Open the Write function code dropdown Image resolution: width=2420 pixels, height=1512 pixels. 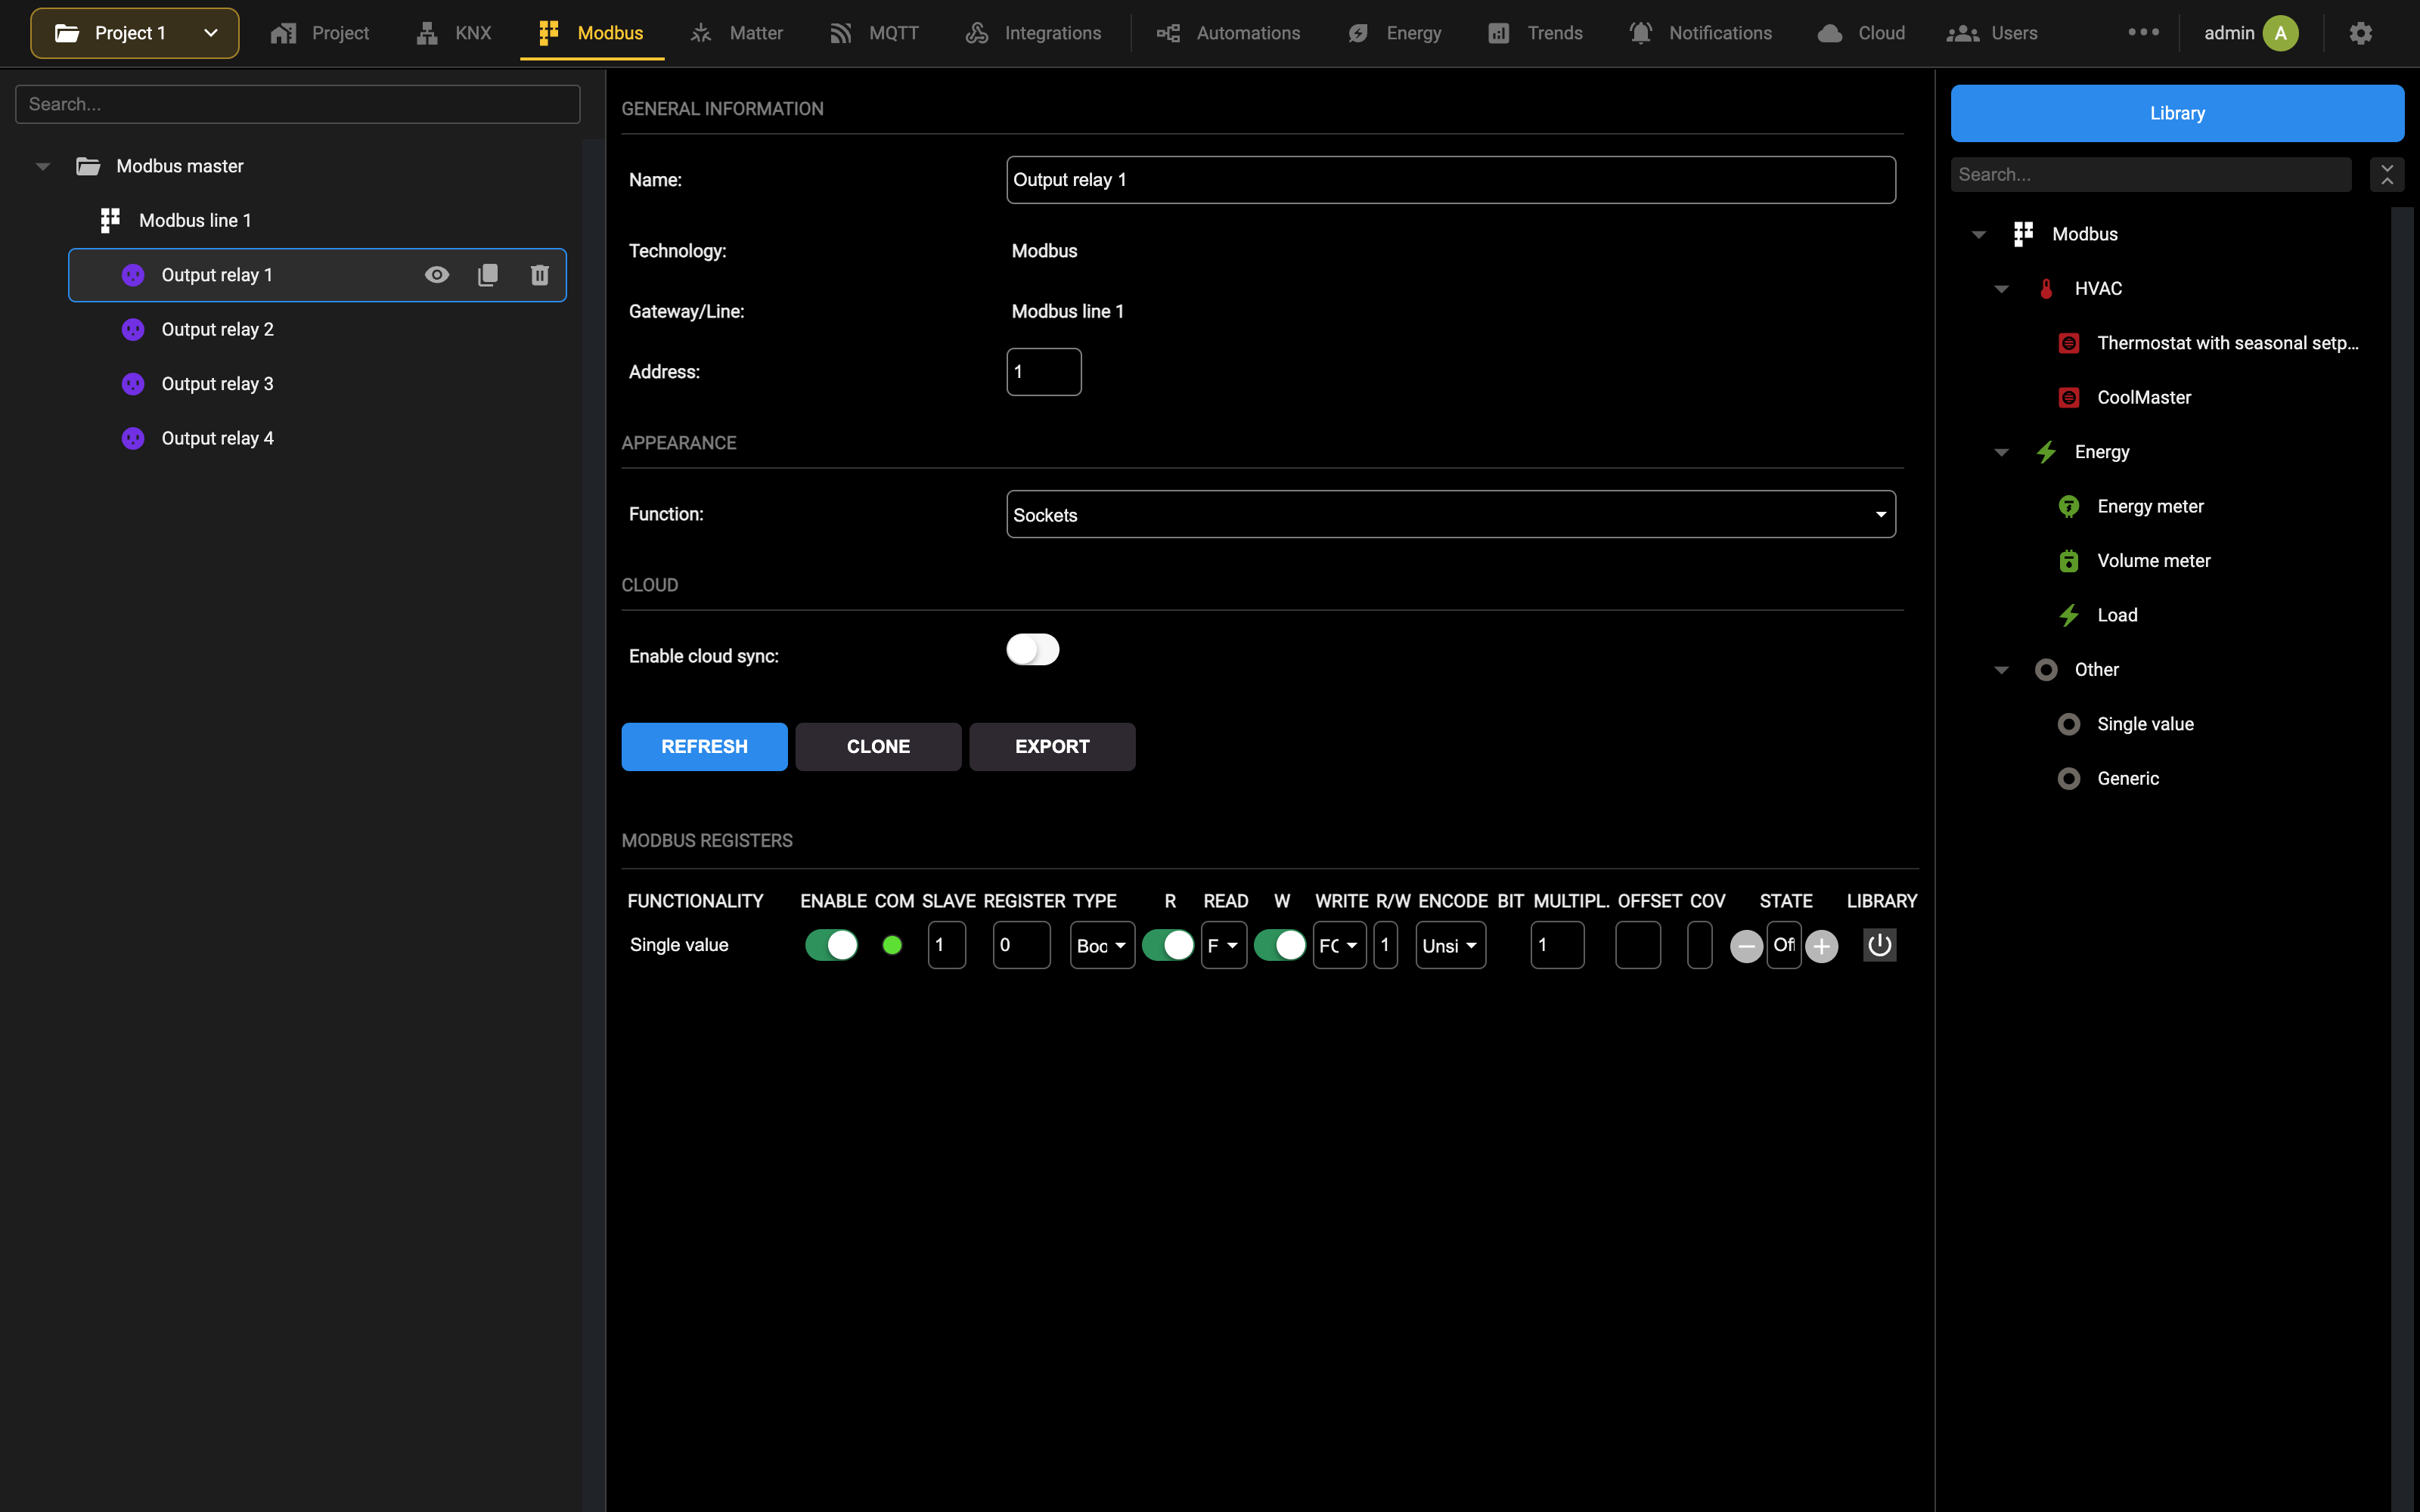tap(1339, 946)
